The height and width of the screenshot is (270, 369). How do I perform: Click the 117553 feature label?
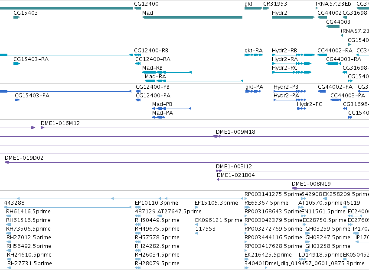click(205, 229)
